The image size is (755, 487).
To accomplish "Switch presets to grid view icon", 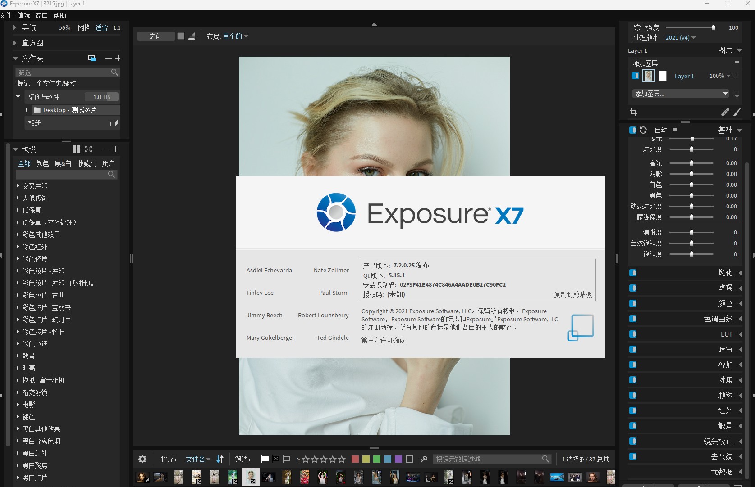I will 77,149.
